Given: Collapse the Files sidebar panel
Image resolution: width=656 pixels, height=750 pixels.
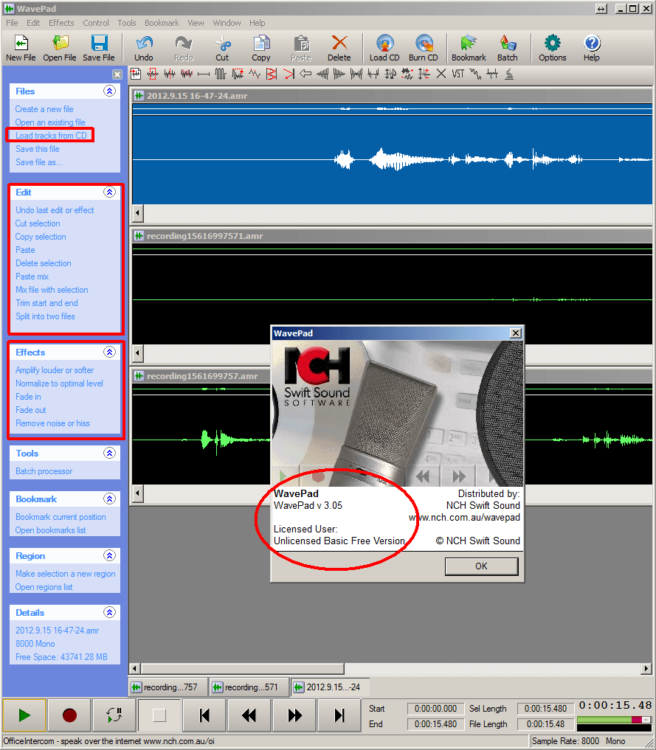Looking at the screenshot, I should 109,91.
